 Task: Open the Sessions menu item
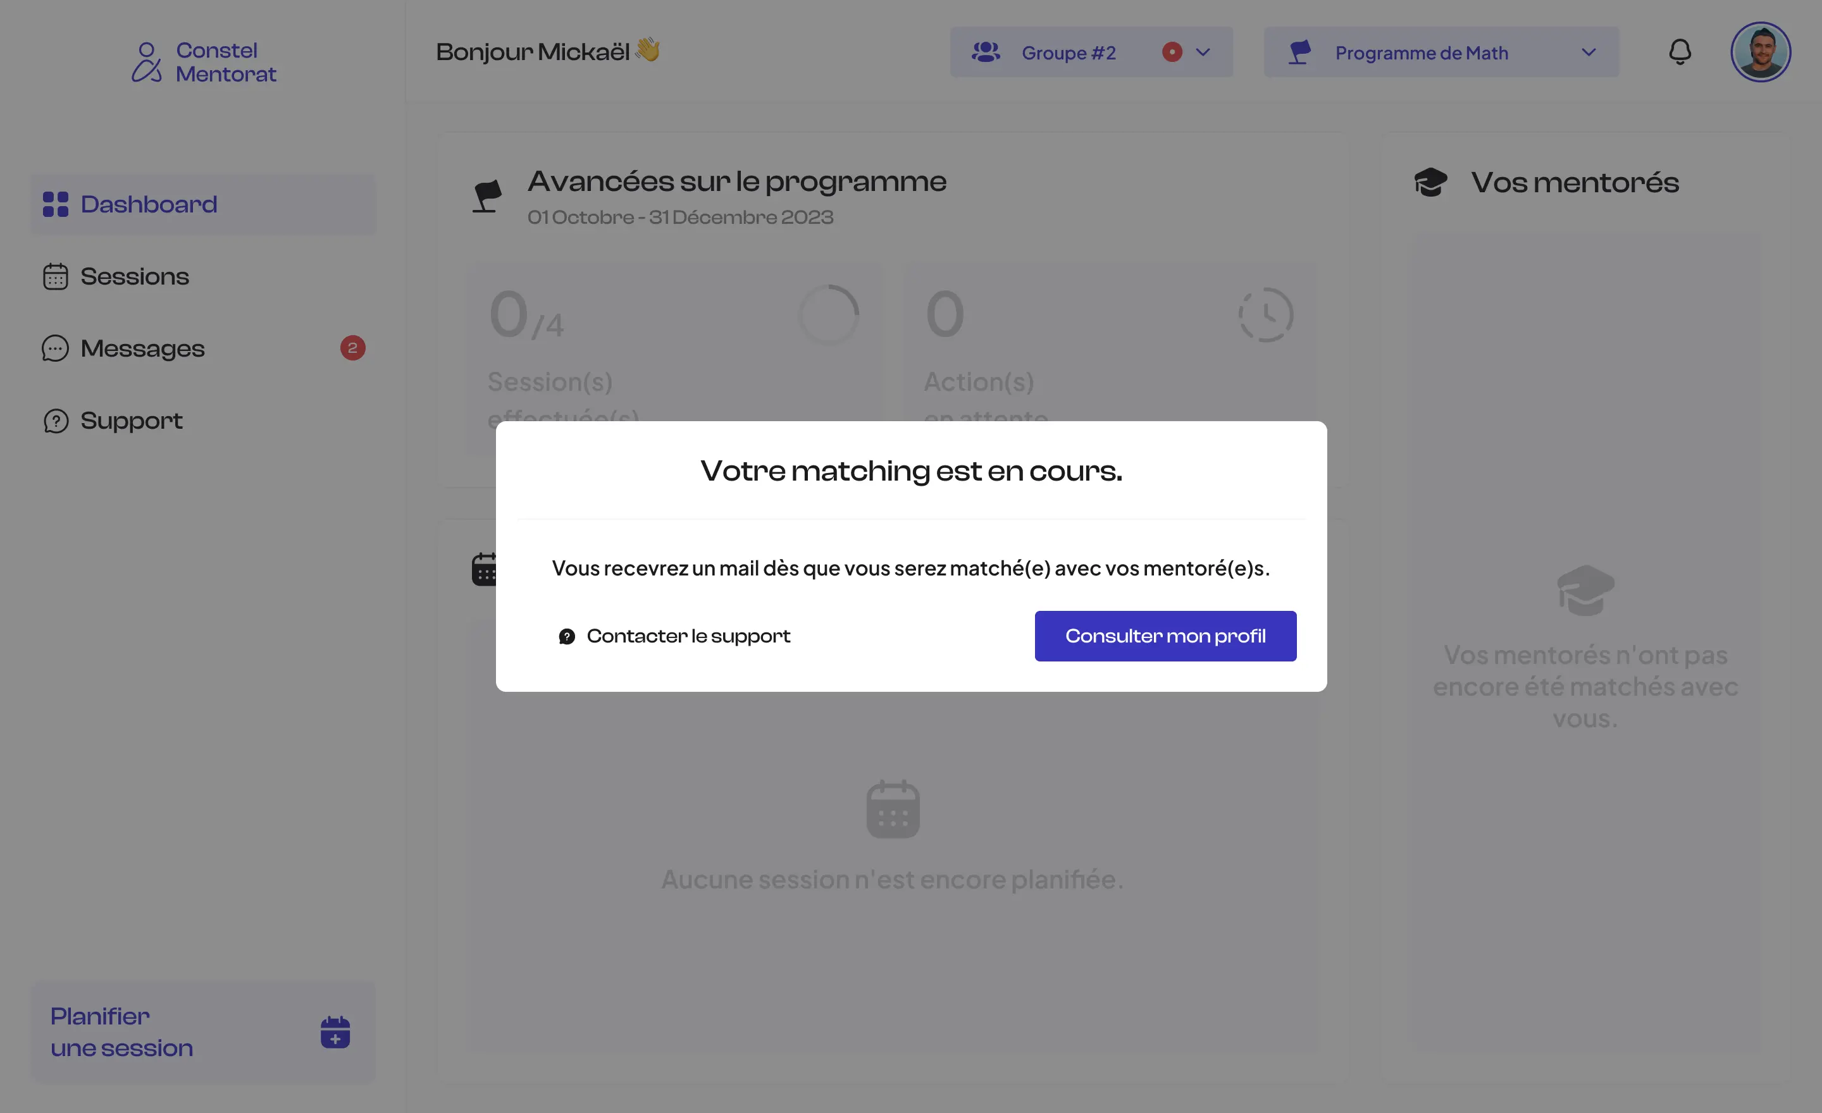coord(134,276)
